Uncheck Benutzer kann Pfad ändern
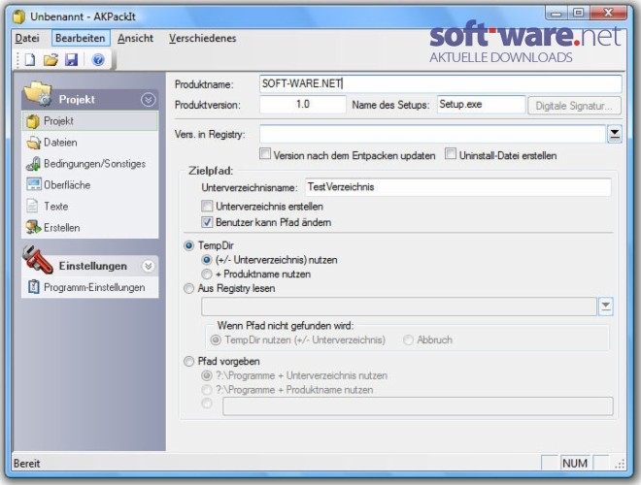Screen dimensions: 641x485 [207, 222]
